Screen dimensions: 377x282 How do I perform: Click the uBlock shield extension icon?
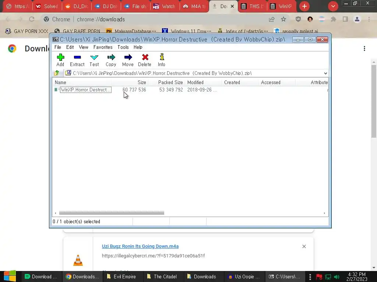pyautogui.click(x=298, y=19)
